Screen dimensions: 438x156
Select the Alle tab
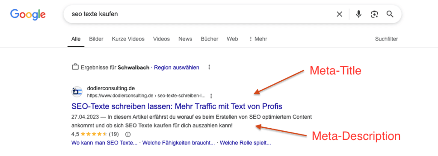click(x=76, y=39)
